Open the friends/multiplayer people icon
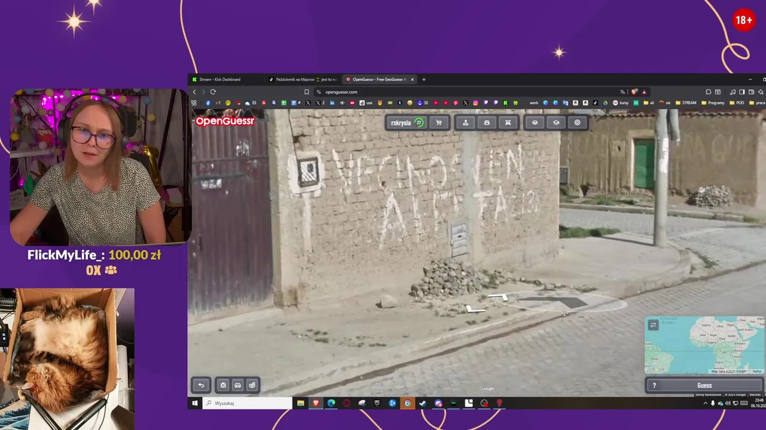 pos(487,122)
